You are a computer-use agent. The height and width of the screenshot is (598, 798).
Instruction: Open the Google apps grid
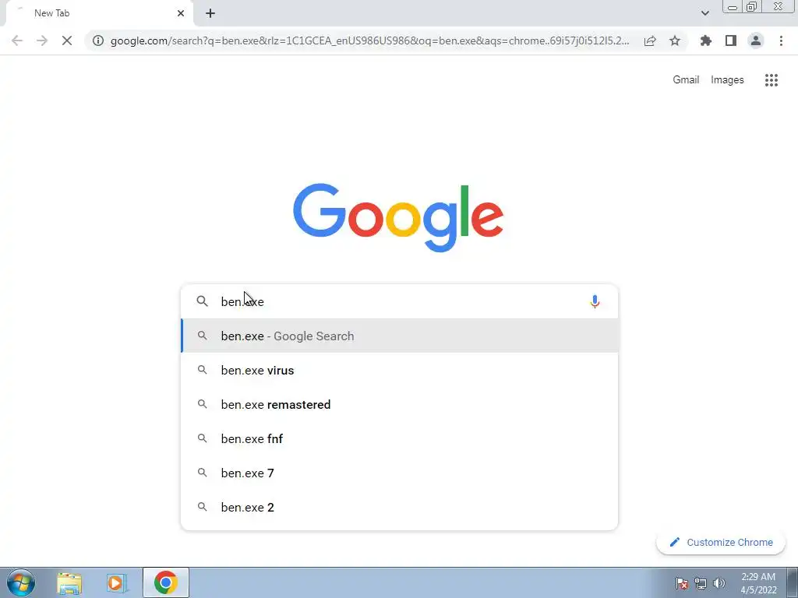coord(771,80)
